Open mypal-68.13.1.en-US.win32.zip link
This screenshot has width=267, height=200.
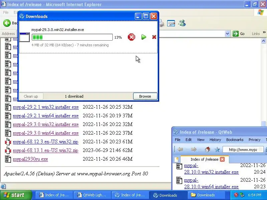(46, 151)
